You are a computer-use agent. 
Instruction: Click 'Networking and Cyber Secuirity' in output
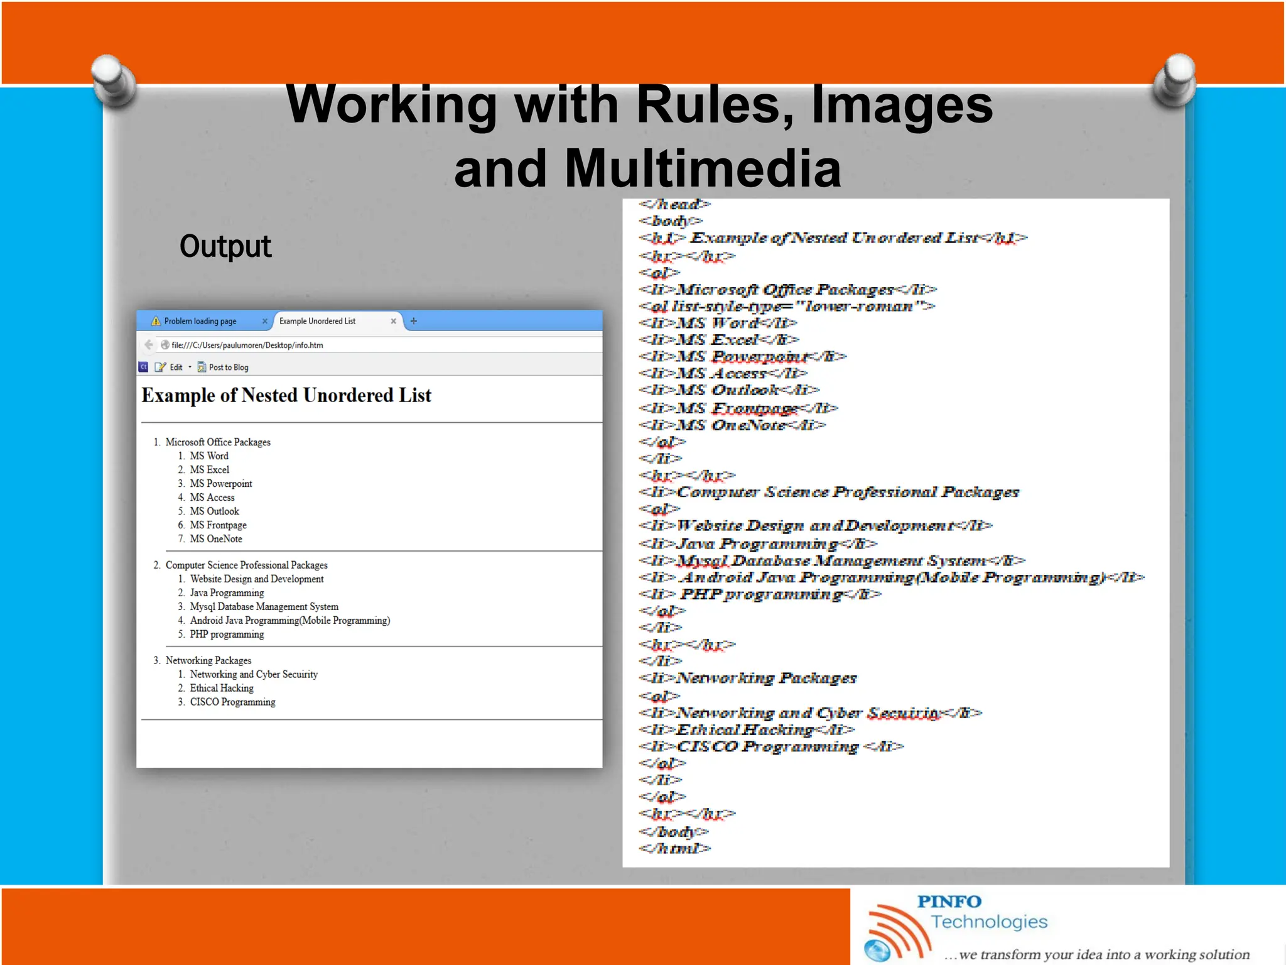254,675
